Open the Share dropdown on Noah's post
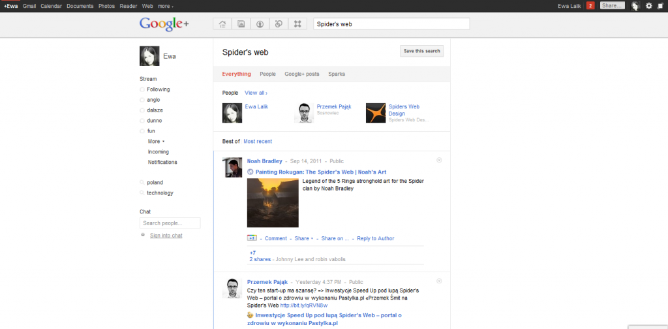 pos(304,238)
